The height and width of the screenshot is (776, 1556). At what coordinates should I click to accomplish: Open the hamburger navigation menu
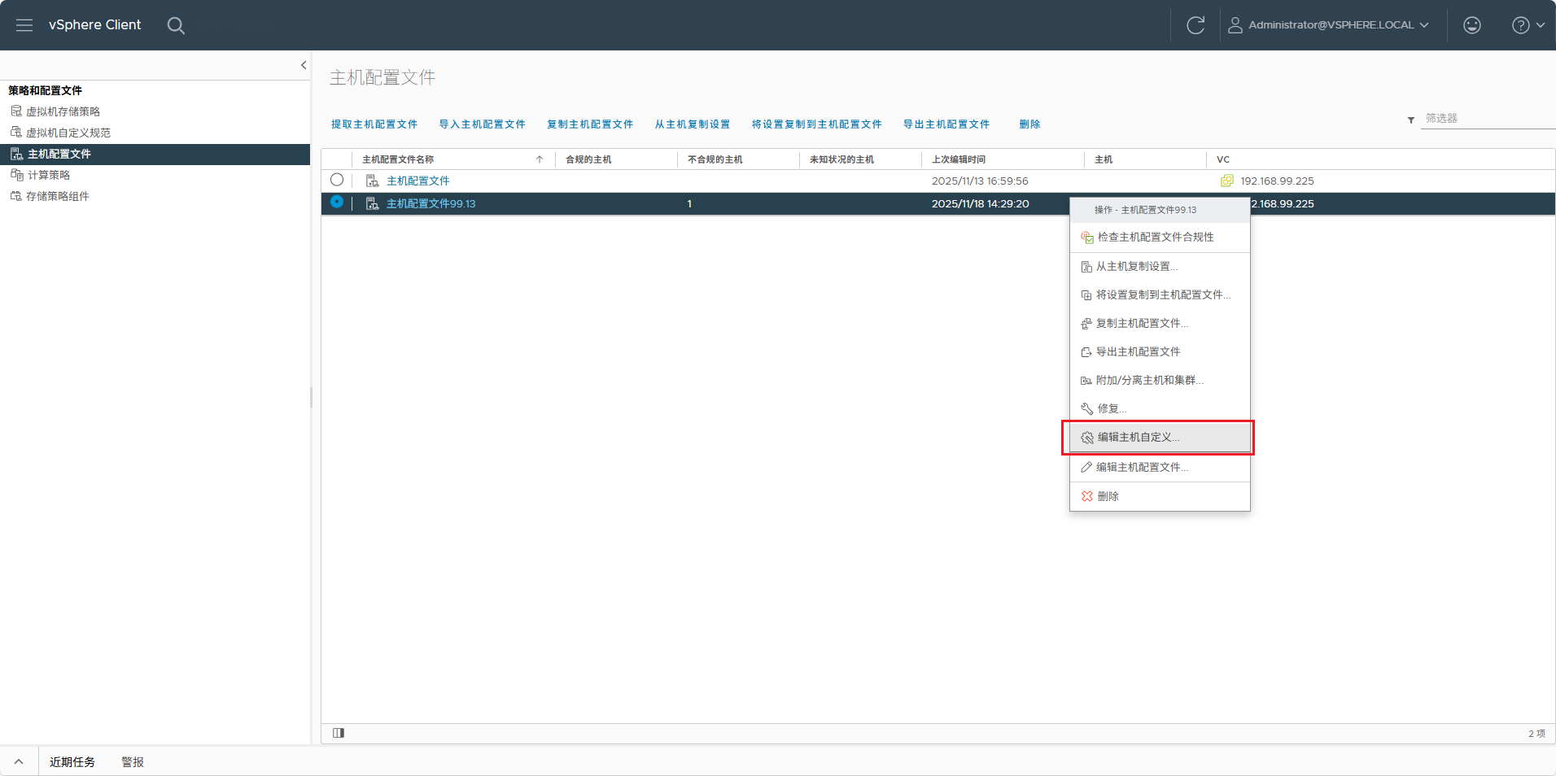point(24,25)
